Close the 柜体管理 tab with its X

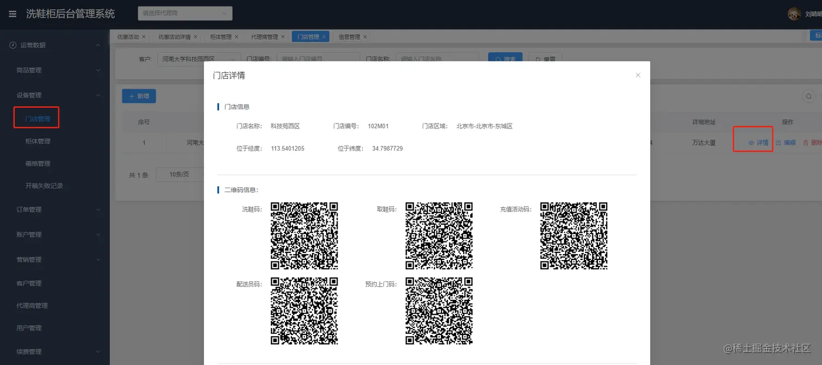click(x=236, y=37)
